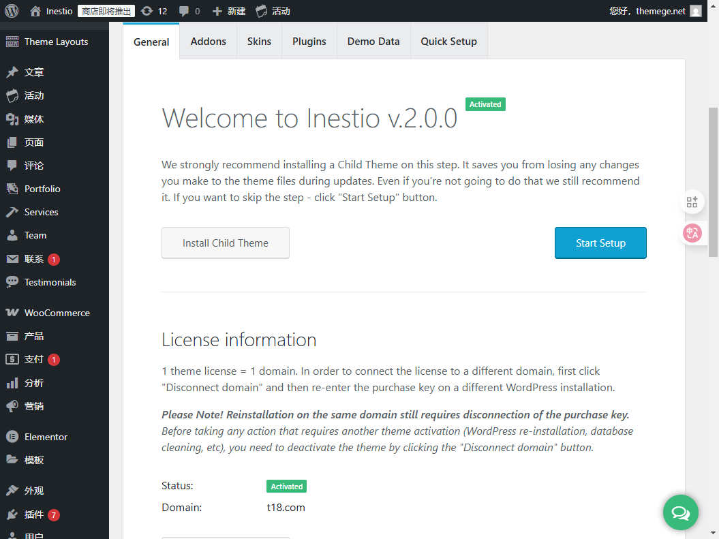Click the Welcome to Inestio v.2.0.0 heading

pos(309,118)
